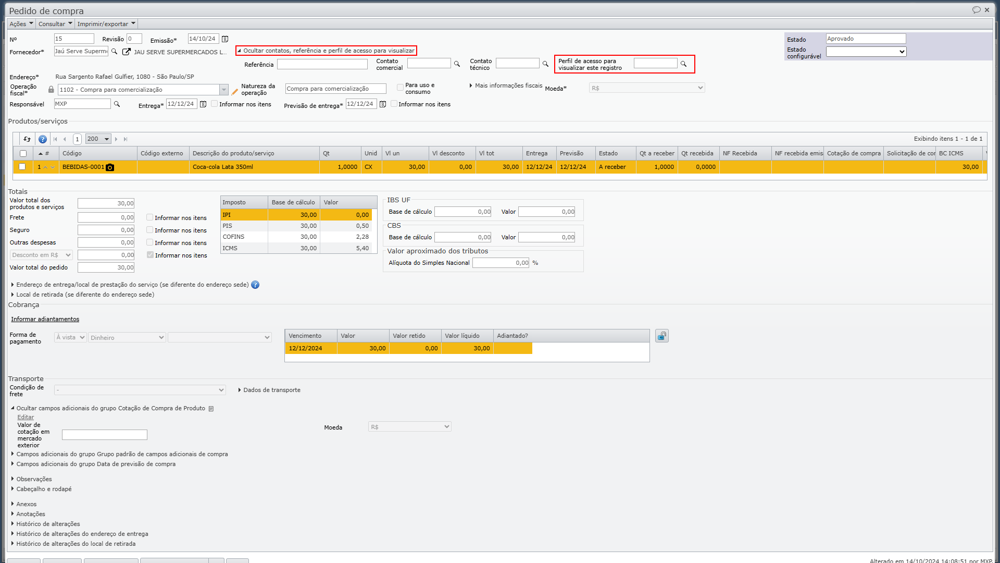Open supplier record via external link icon
The image size is (1000, 563).
pos(126,52)
